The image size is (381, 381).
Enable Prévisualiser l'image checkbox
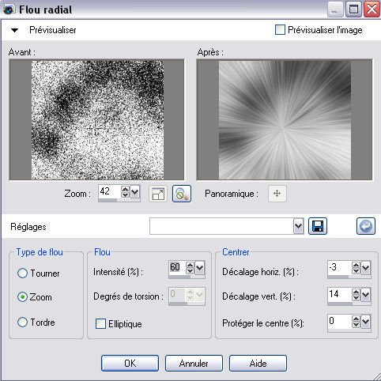(280, 30)
